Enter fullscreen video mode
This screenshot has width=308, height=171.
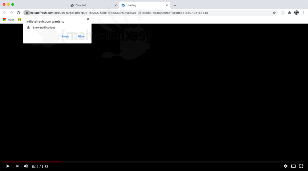click(x=301, y=166)
